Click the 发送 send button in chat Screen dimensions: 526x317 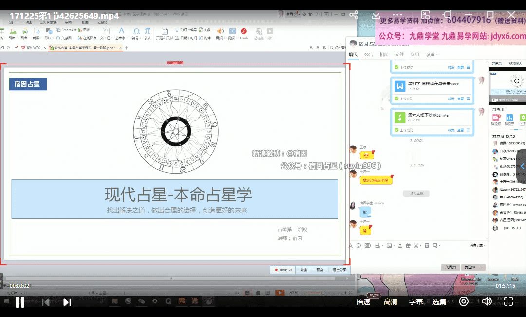pyautogui.click(x=470, y=267)
